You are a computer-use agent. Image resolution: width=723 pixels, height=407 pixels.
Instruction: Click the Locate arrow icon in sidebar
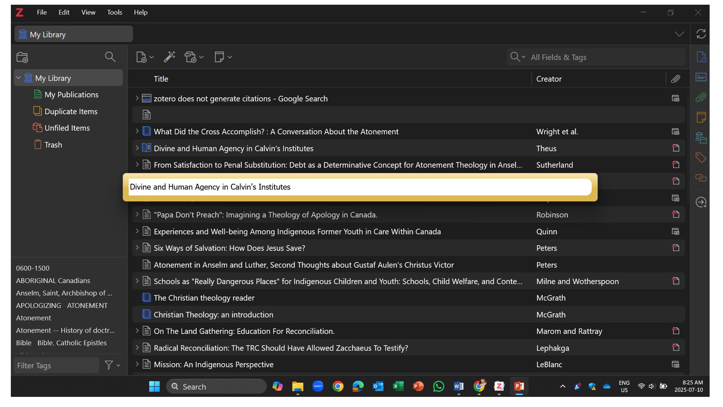coord(701,202)
